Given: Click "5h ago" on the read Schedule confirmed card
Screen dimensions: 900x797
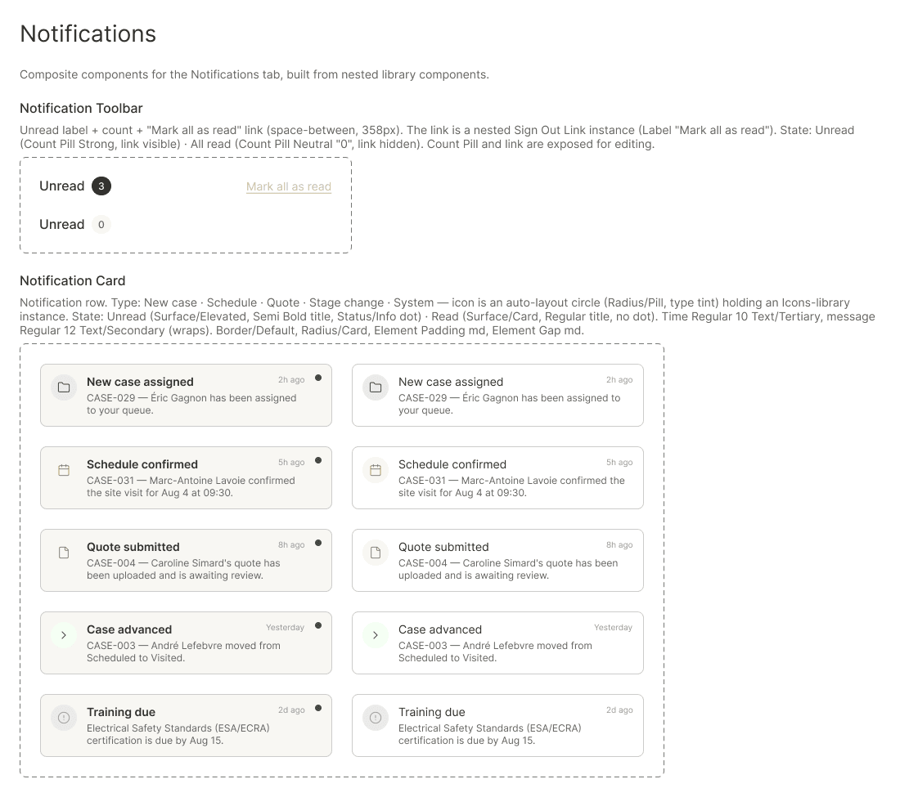Looking at the screenshot, I should pyautogui.click(x=619, y=462).
